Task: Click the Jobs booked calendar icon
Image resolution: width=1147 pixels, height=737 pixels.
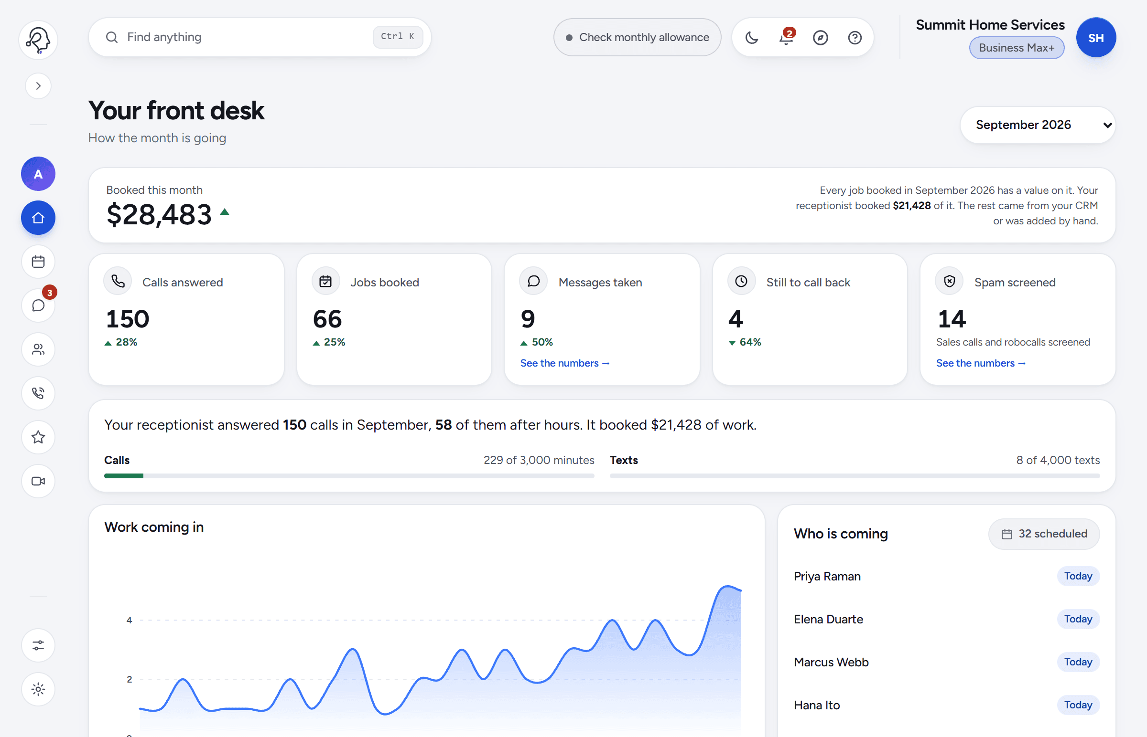Action: coord(326,282)
